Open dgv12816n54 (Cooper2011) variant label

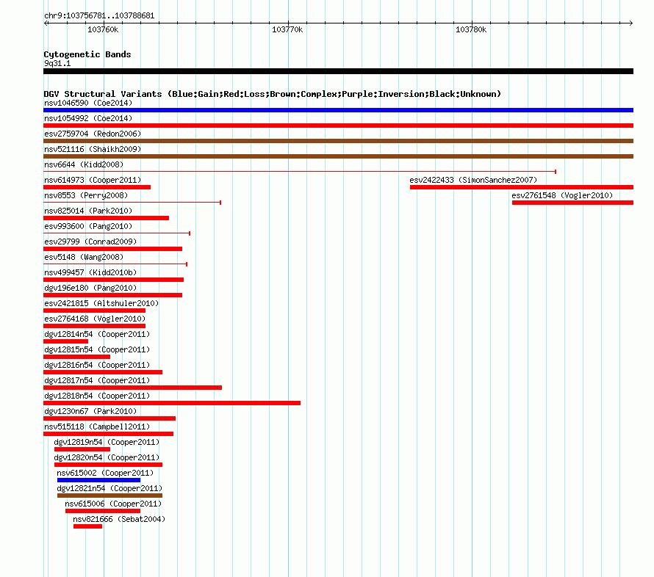click(x=97, y=365)
